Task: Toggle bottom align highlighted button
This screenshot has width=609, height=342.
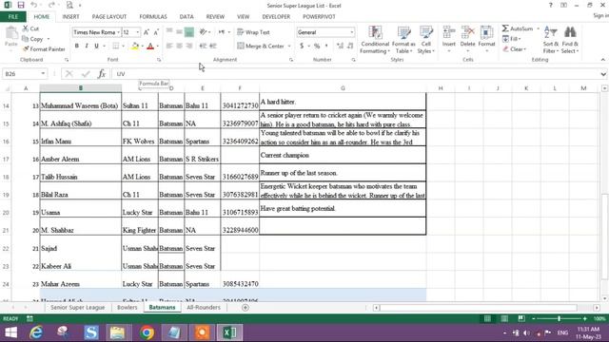Action: pyautogui.click(x=189, y=32)
